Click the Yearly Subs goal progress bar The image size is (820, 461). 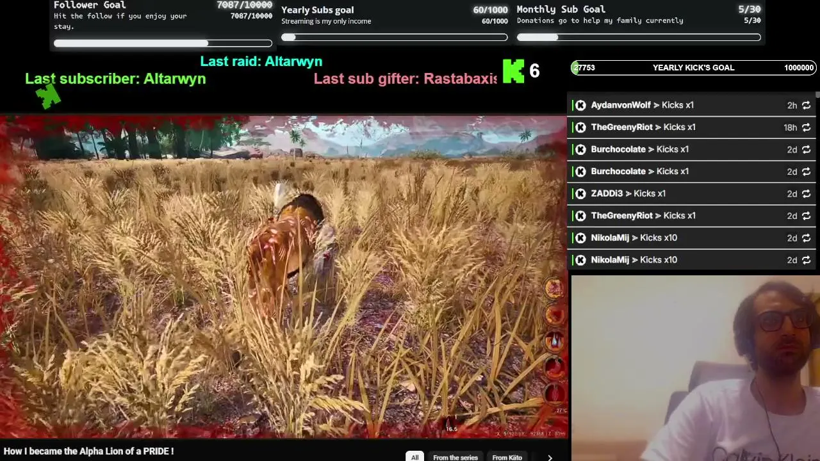point(394,37)
